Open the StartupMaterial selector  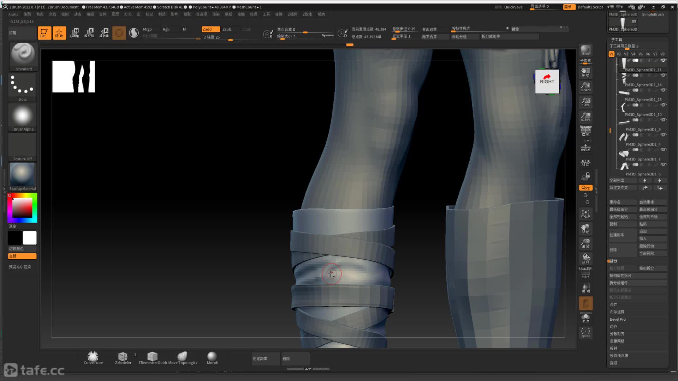23,177
